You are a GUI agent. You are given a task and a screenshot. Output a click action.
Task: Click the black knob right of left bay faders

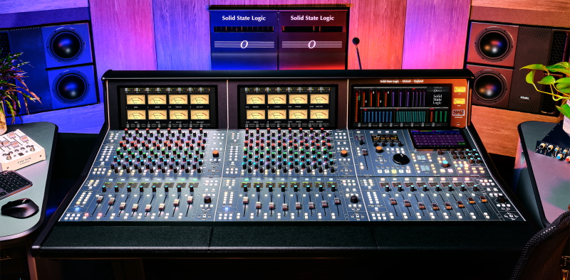[207, 199]
